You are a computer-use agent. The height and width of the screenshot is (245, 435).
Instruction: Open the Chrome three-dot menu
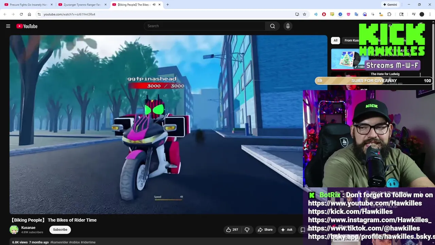coord(430,14)
